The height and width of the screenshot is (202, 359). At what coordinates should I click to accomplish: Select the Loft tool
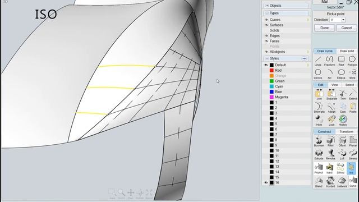pos(342,155)
